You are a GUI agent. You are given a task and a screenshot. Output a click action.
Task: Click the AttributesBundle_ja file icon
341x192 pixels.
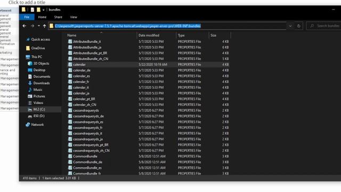70,47
